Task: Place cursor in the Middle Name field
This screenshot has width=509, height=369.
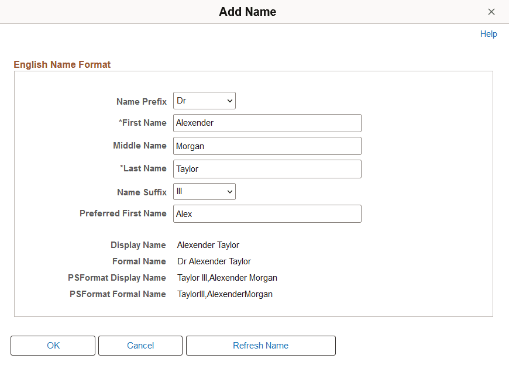Action: (x=267, y=146)
